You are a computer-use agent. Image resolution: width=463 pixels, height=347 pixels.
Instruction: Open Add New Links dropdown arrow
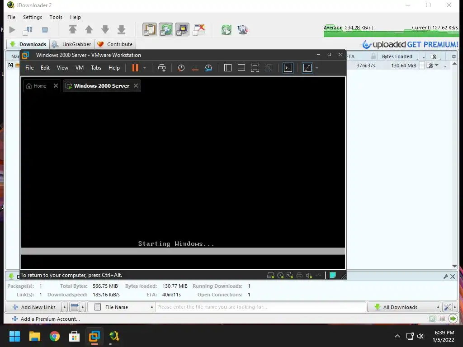[x=65, y=307]
